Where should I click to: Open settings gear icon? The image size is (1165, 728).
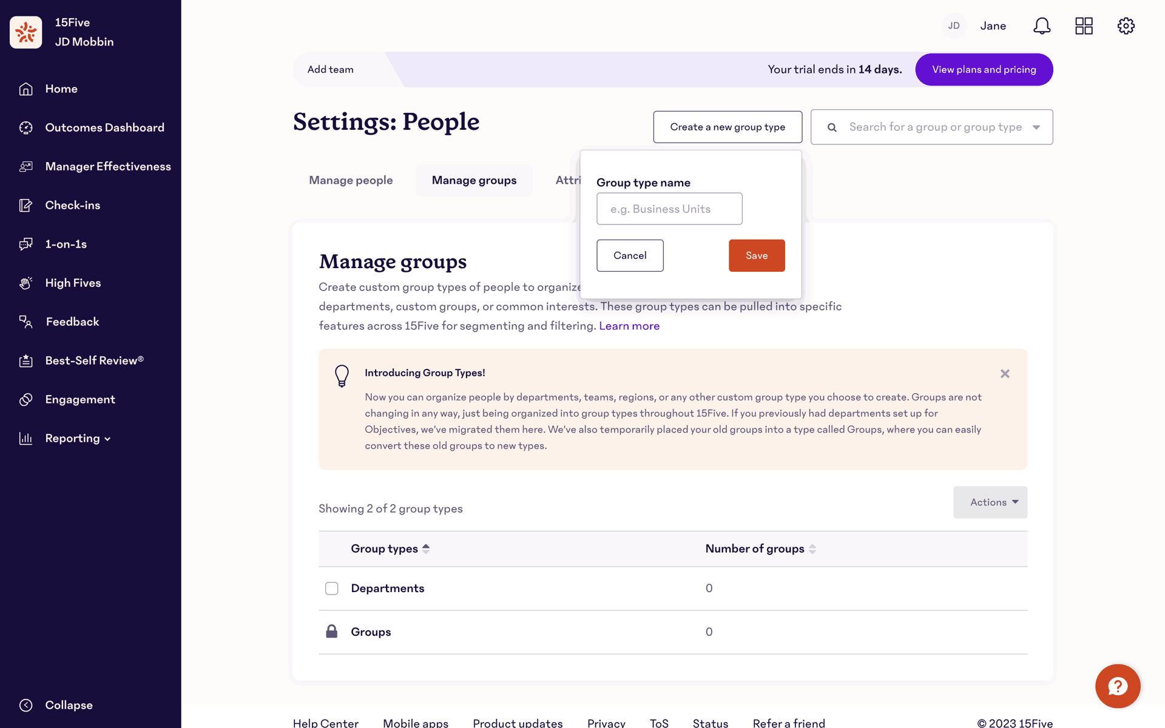[x=1126, y=26]
